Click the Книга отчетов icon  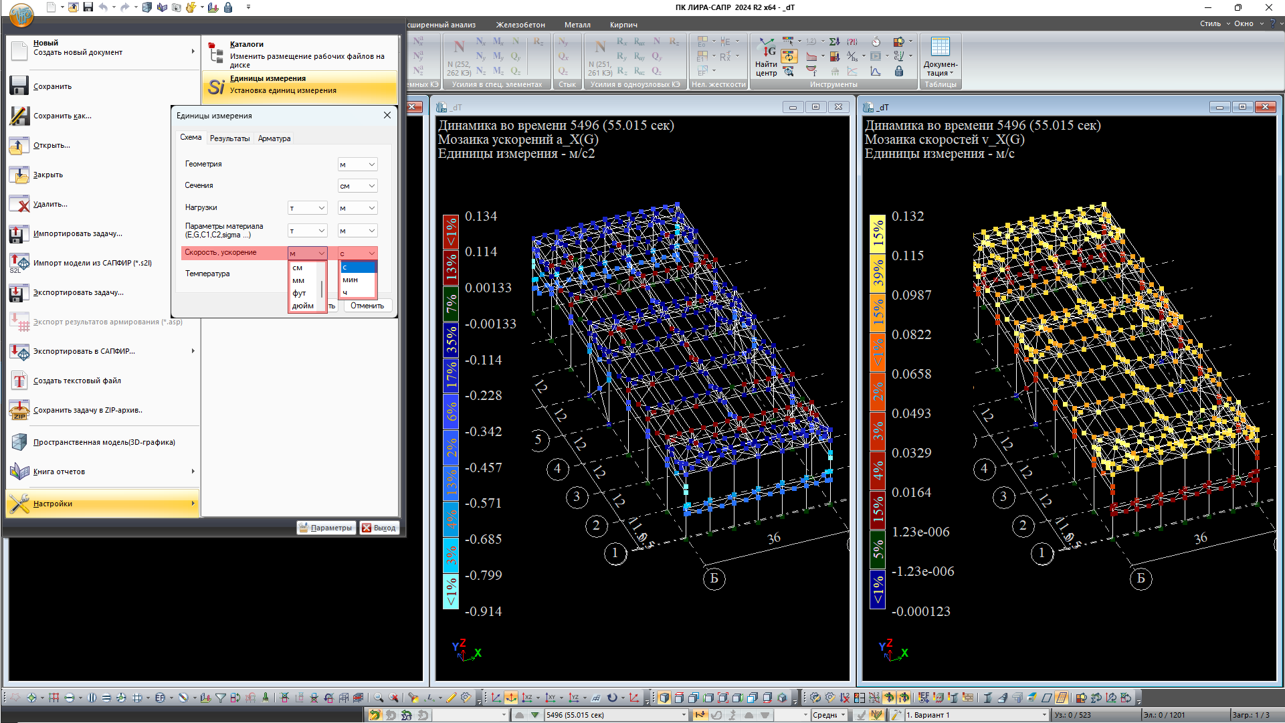(x=19, y=472)
